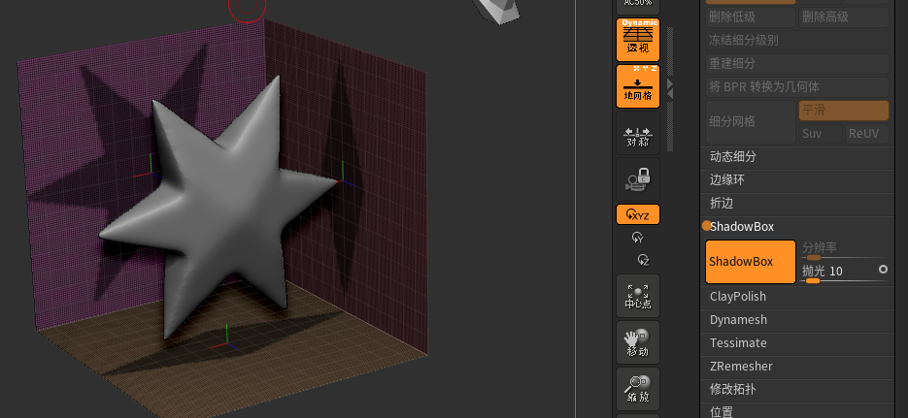Click the red brush cursor circle at top

[x=248, y=7]
